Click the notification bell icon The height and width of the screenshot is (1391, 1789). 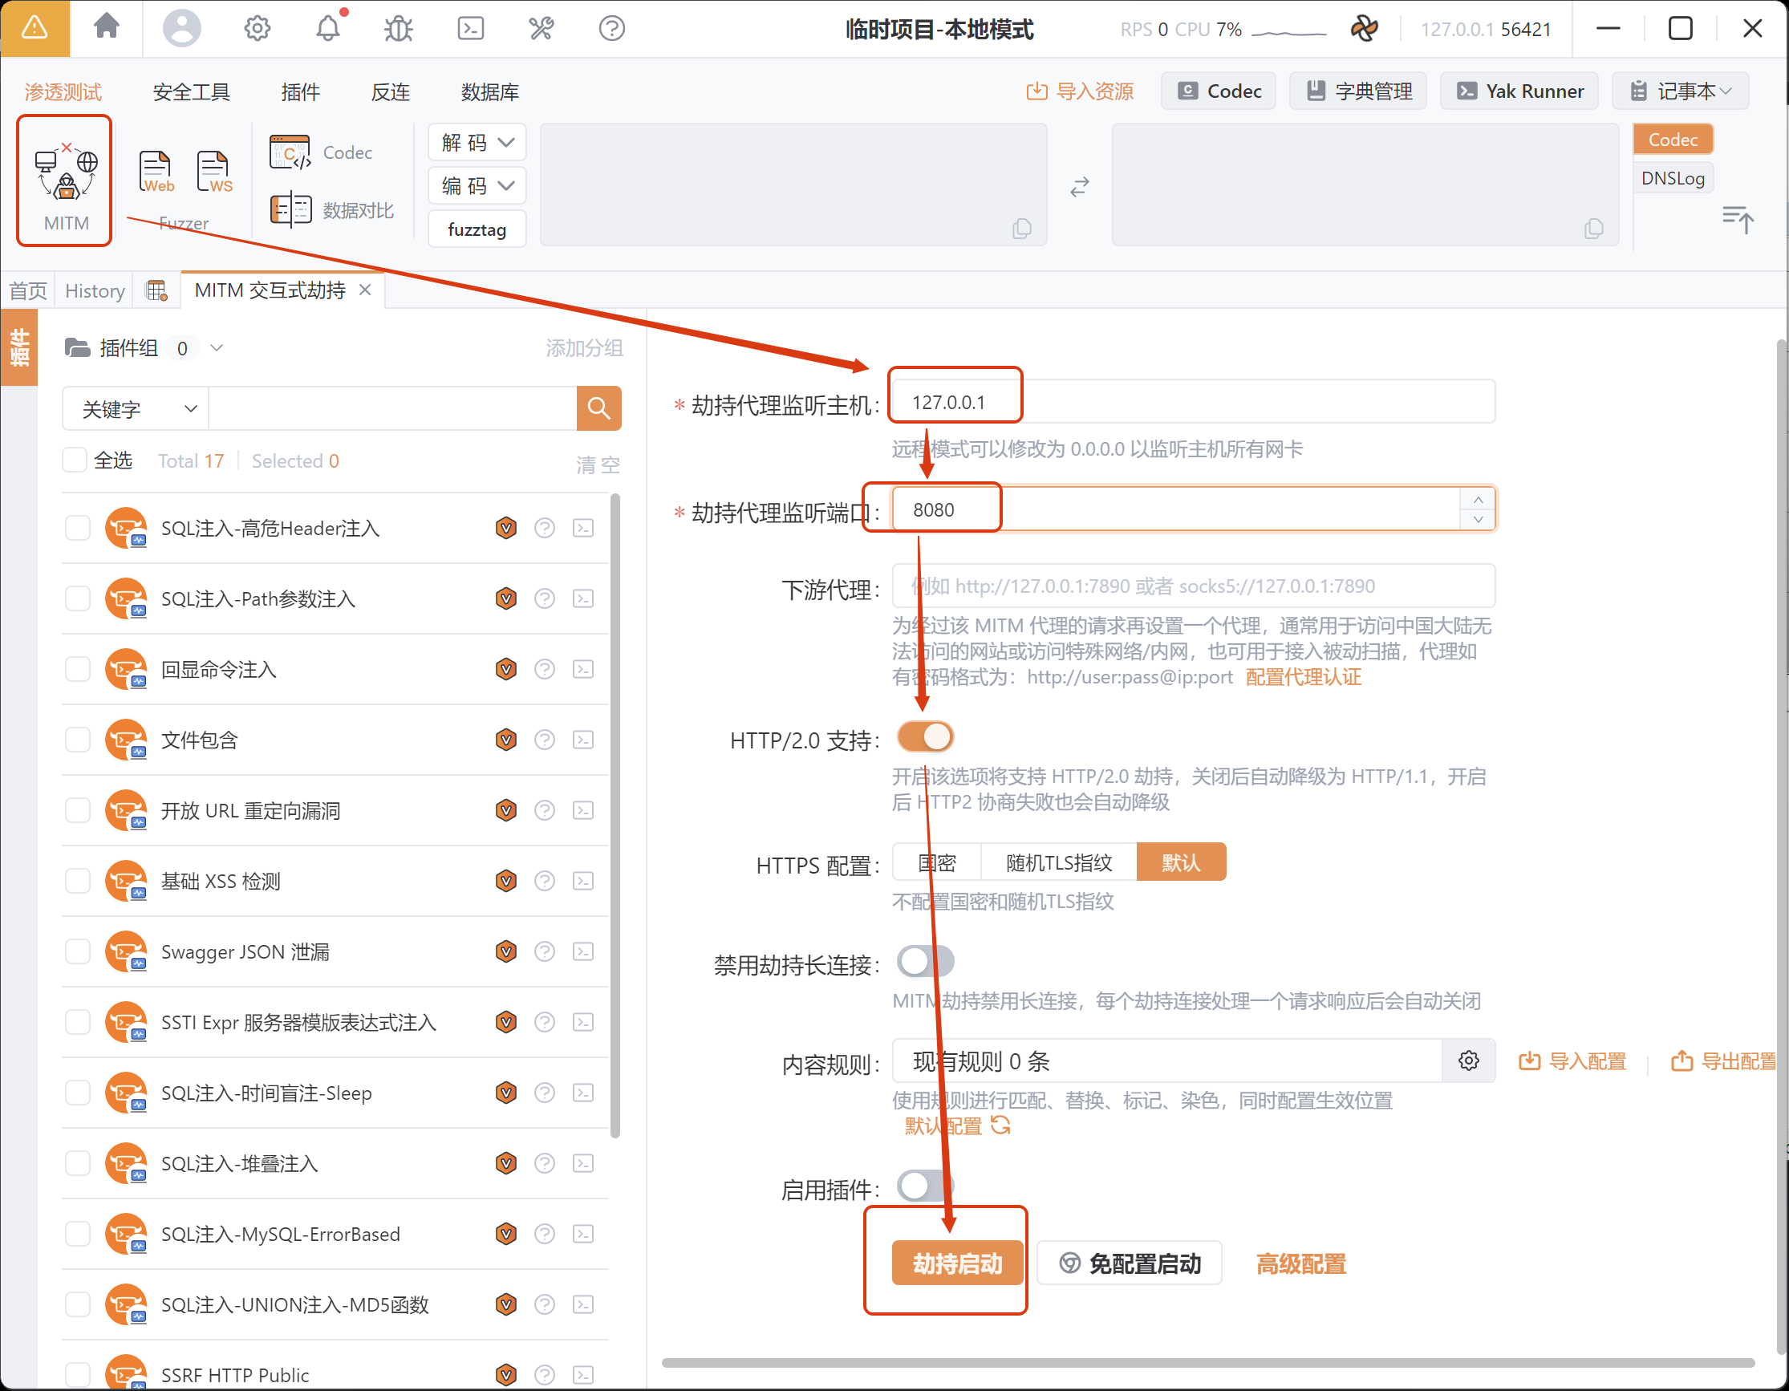(x=327, y=29)
